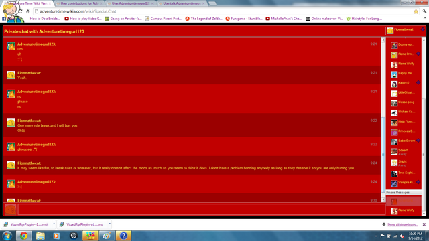Close the User contributions tab
This screenshot has width=429, height=241.
[x=101, y=3]
